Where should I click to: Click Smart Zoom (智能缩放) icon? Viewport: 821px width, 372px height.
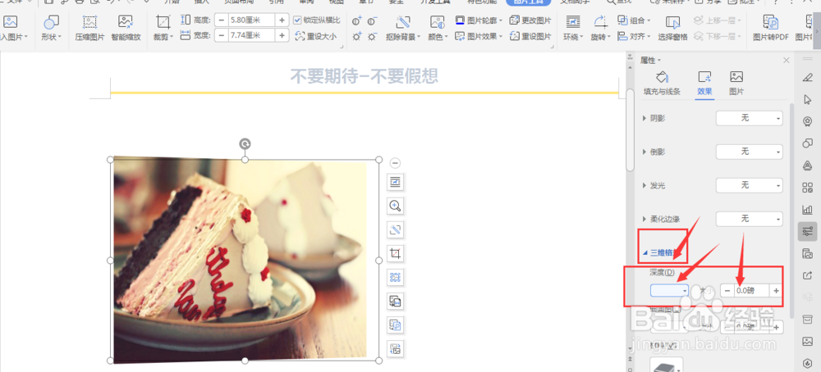(126, 27)
